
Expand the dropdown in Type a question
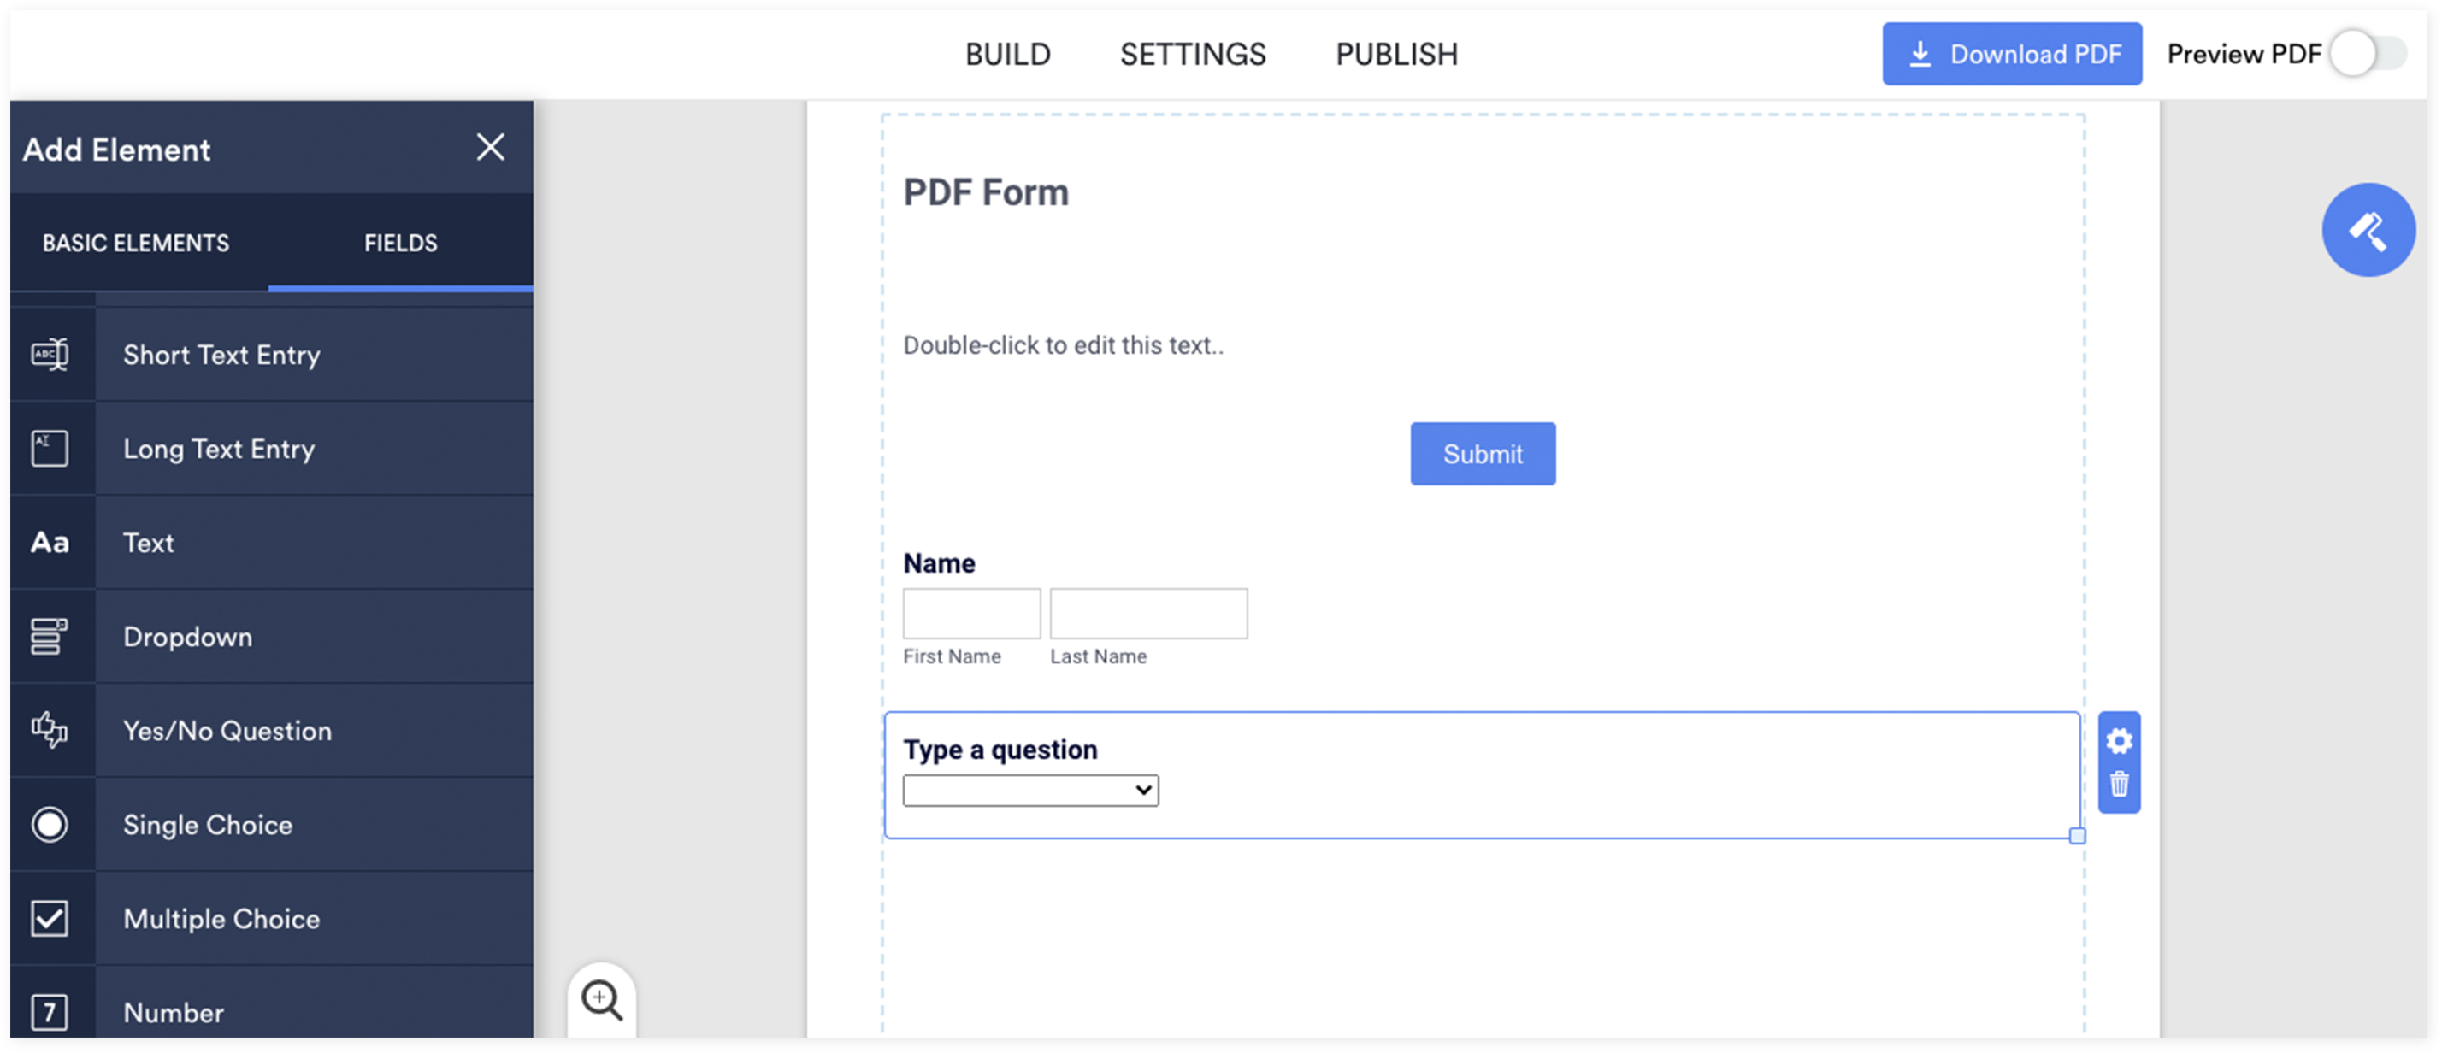(1143, 790)
